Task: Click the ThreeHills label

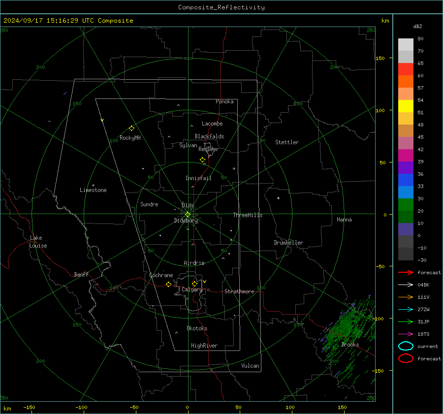Action: 248,215
